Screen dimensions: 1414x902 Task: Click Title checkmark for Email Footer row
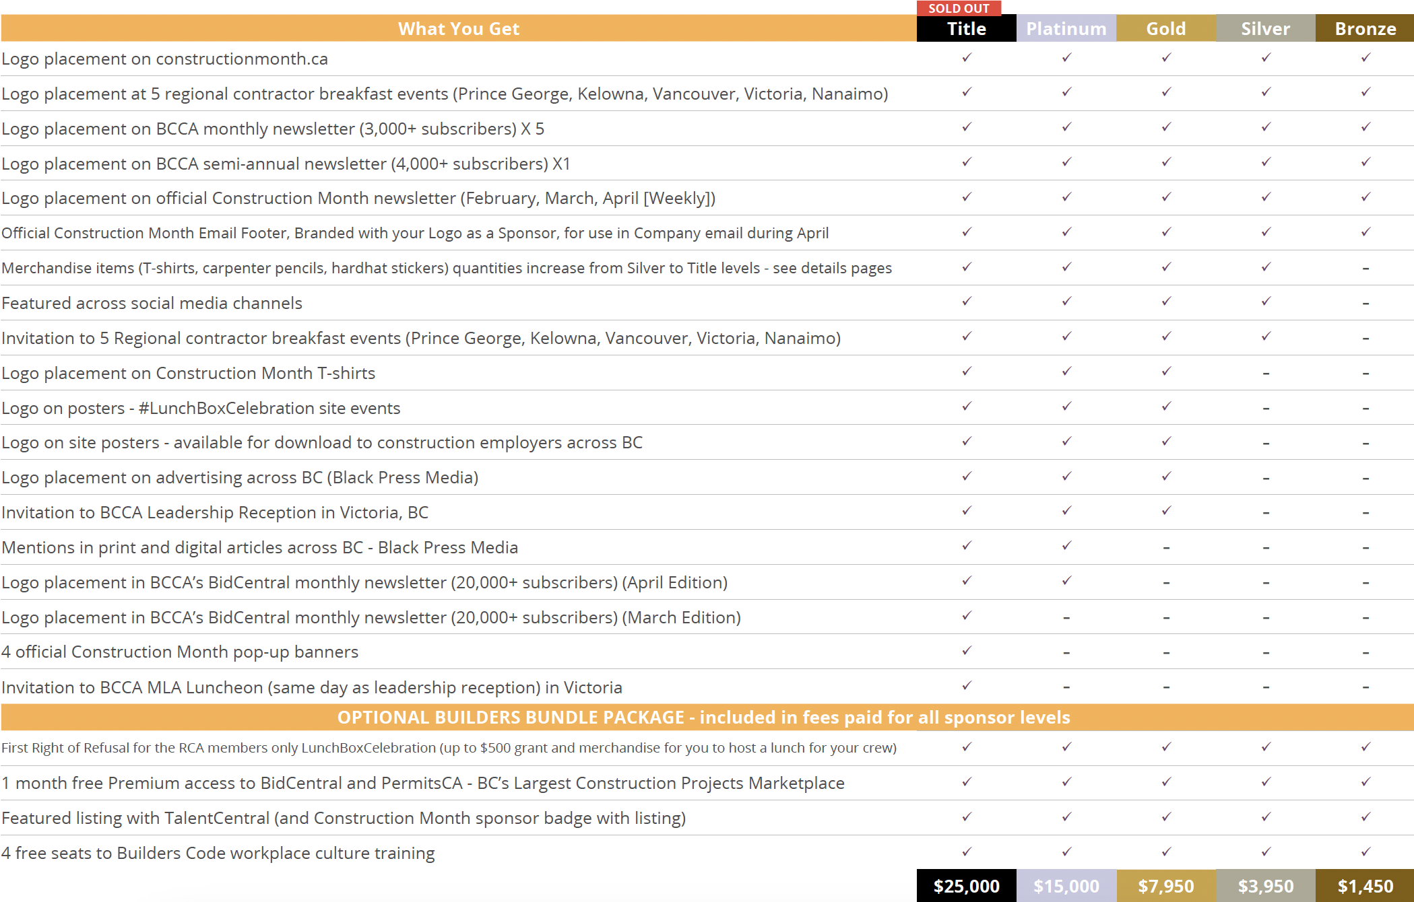967,232
